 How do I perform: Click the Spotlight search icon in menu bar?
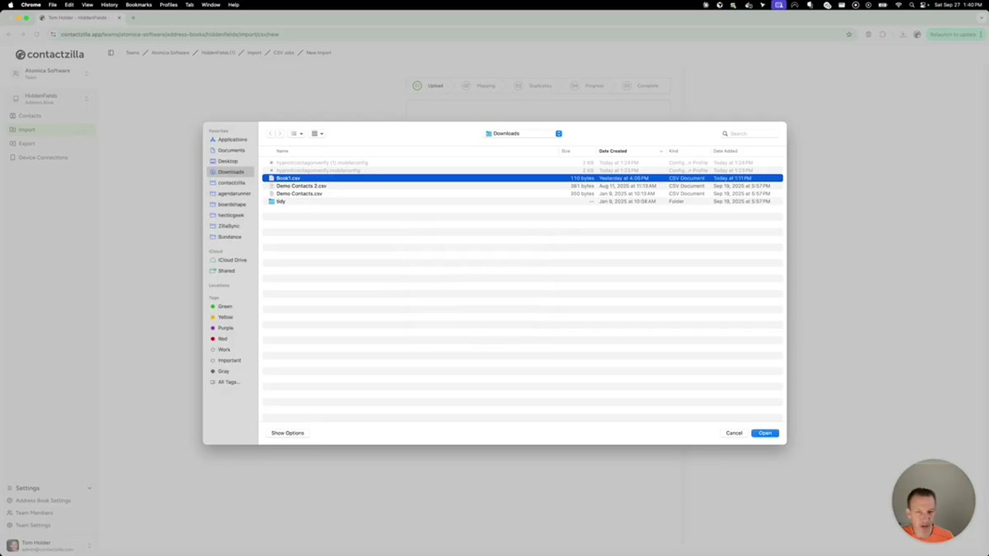(911, 5)
